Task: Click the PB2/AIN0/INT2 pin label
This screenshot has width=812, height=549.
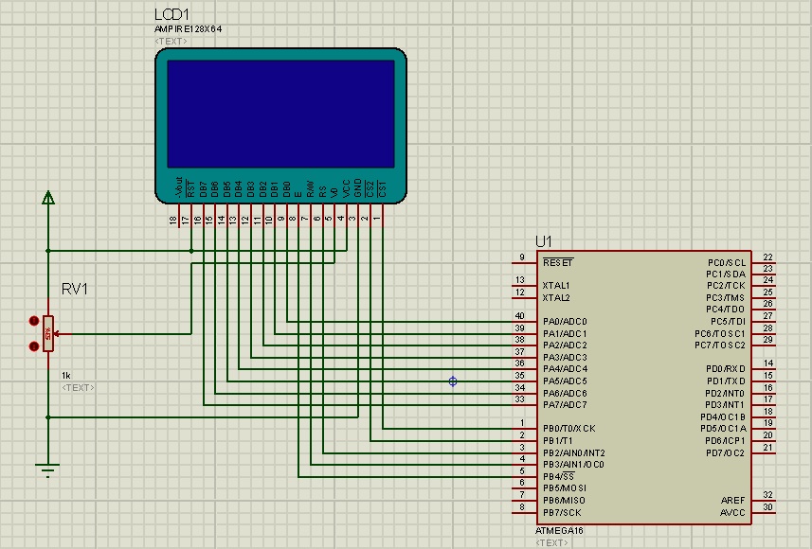Action: pyautogui.click(x=574, y=453)
